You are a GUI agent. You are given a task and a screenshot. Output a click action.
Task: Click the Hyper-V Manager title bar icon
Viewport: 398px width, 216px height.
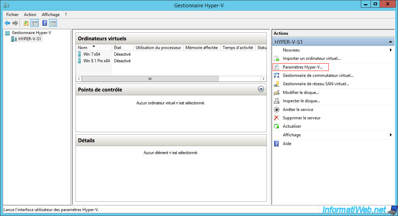pyautogui.click(x=6, y=5)
